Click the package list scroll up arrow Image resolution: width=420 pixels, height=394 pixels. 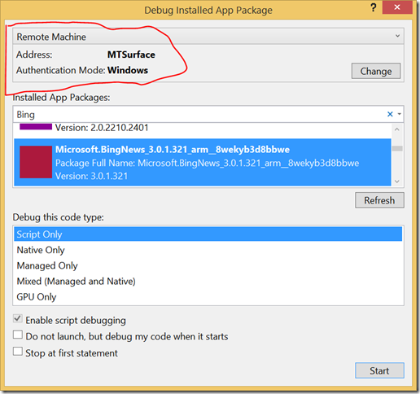pos(397,129)
